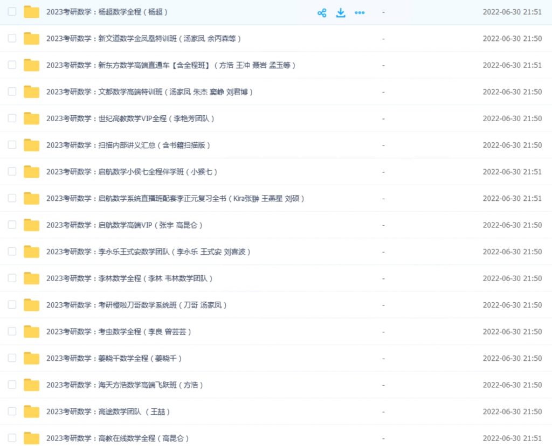Click folder icon of 高教在线数学全程
This screenshot has height=446, width=552.
click(31, 438)
